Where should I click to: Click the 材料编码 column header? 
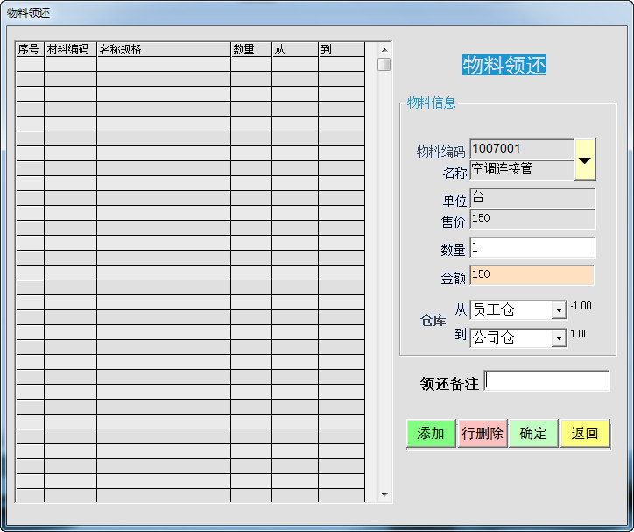70,49
